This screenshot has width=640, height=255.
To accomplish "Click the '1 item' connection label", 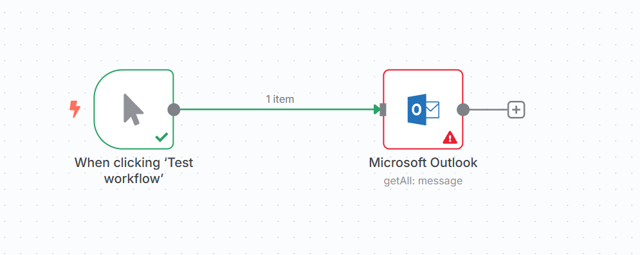I will coord(280,99).
